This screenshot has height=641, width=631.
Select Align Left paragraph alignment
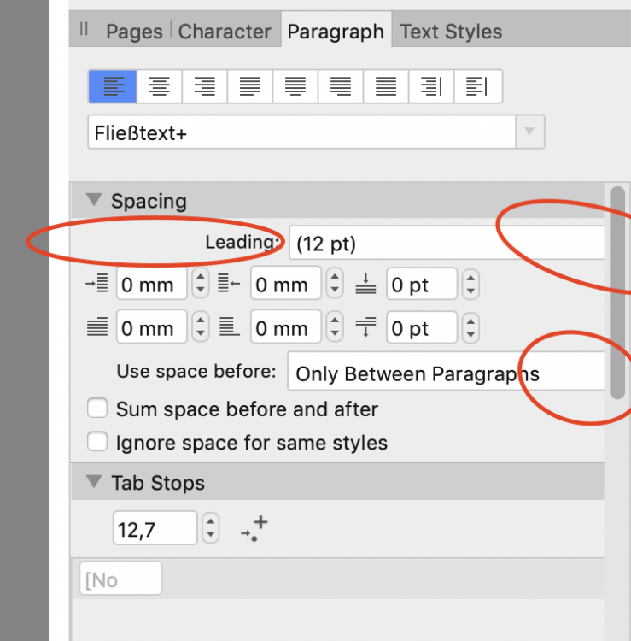(x=114, y=86)
